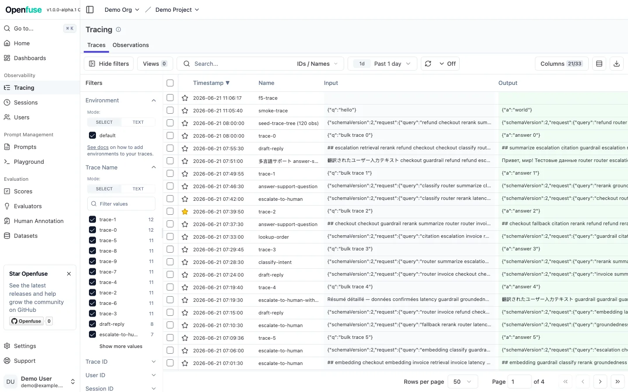Click the Filter values input
The width and height of the screenshot is (628, 392).
coord(121,204)
